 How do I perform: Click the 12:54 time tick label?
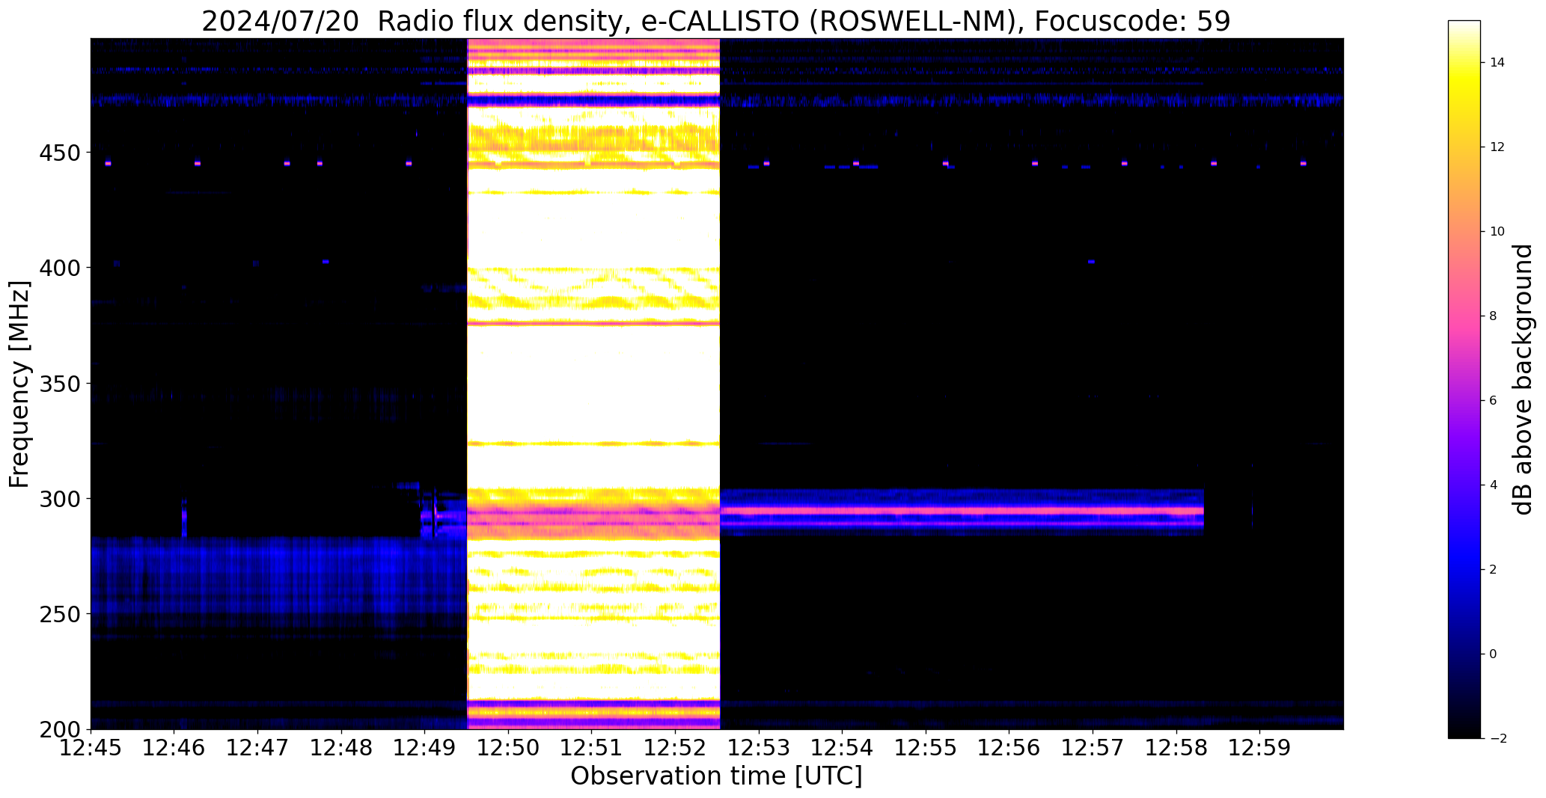pos(843,747)
